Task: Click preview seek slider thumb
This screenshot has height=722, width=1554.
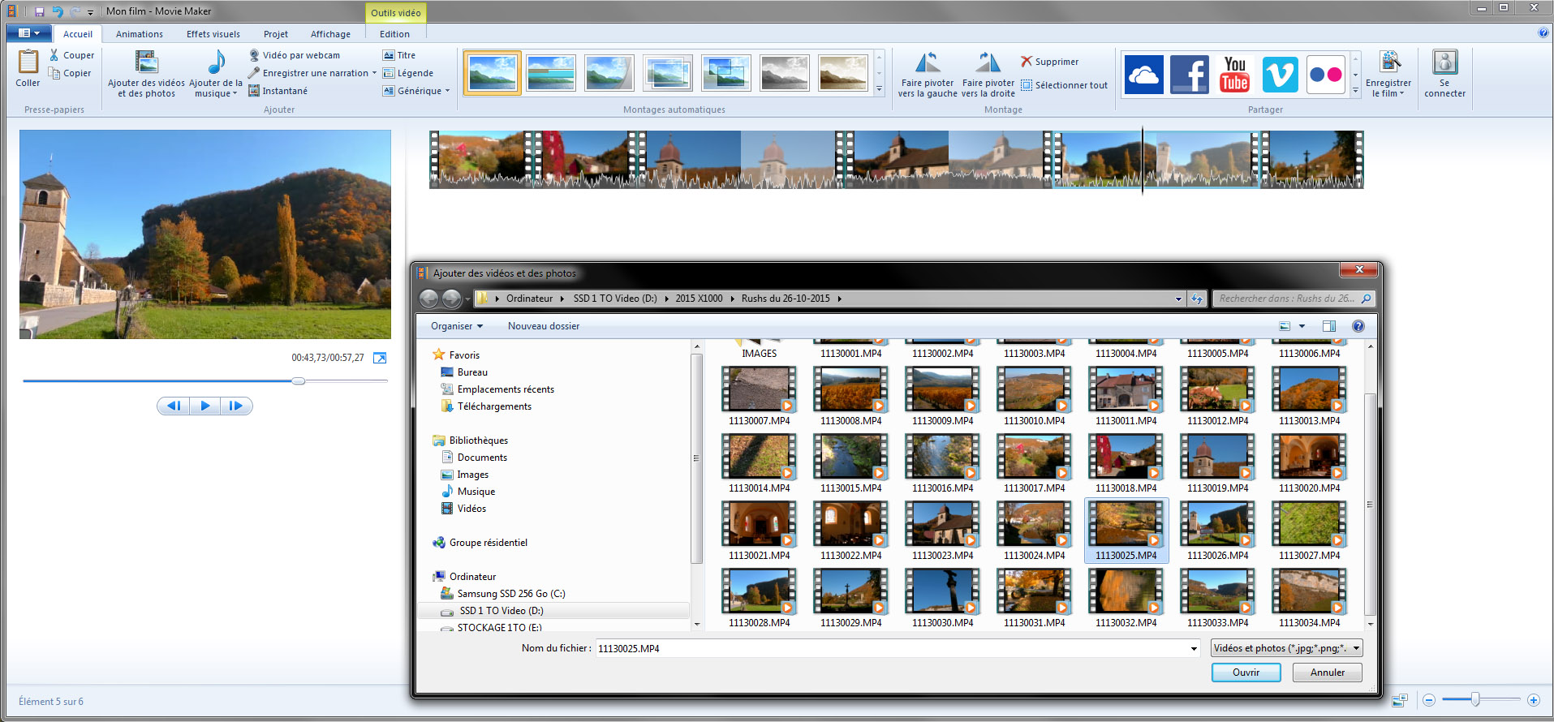Action: pos(299,380)
